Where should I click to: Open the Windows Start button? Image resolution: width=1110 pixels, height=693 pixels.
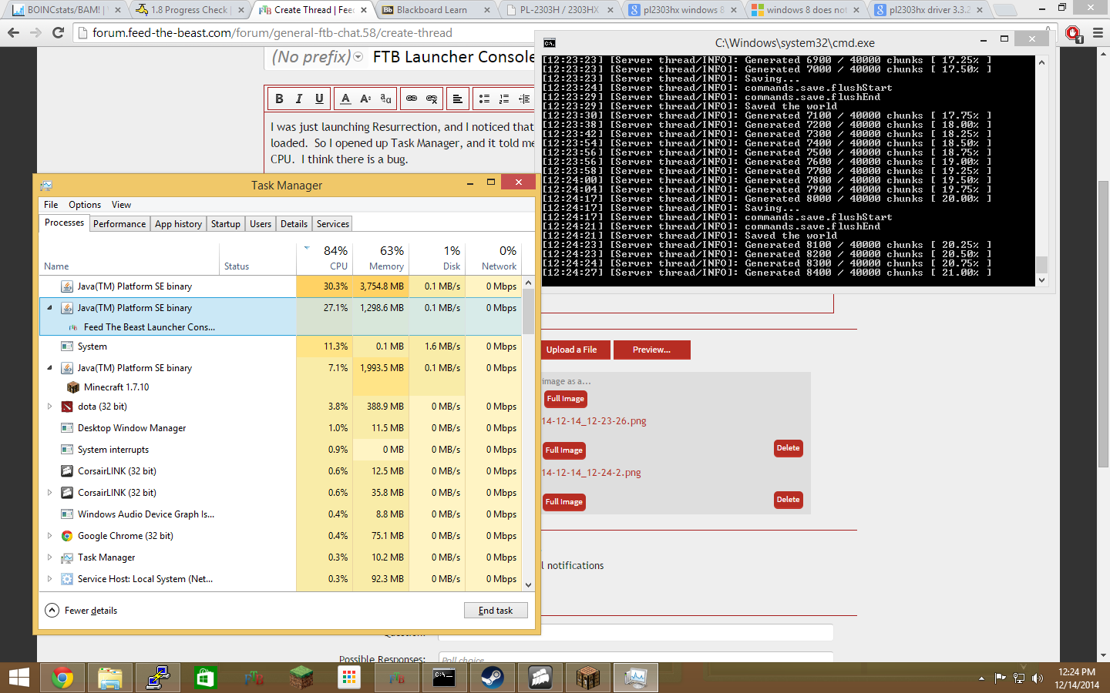pyautogui.click(x=18, y=678)
